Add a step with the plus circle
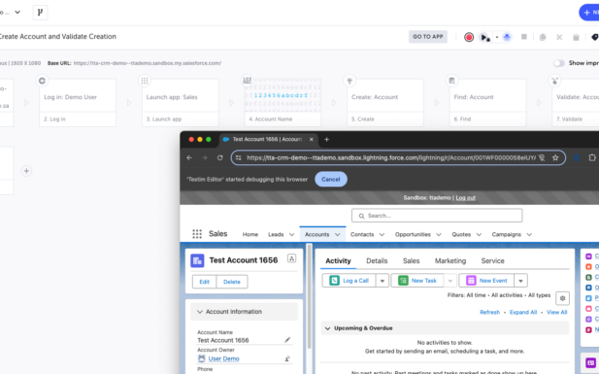The image size is (599, 374). 26,171
